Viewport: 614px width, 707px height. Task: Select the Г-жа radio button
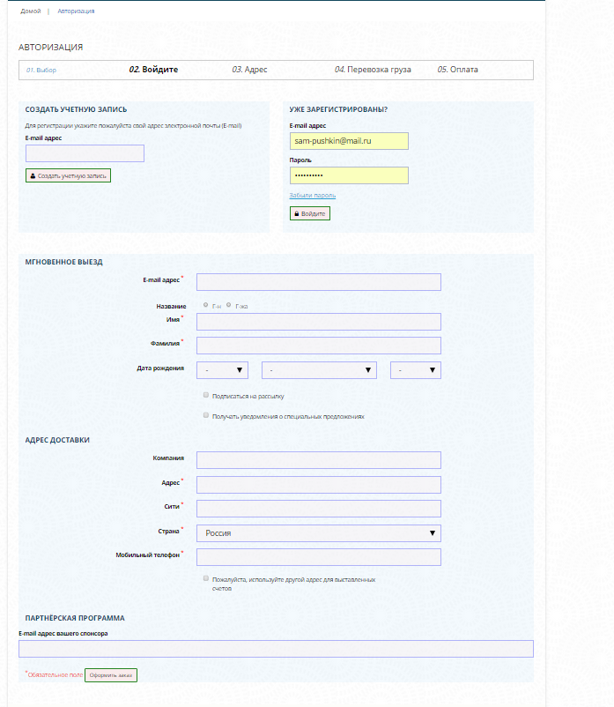tap(229, 305)
